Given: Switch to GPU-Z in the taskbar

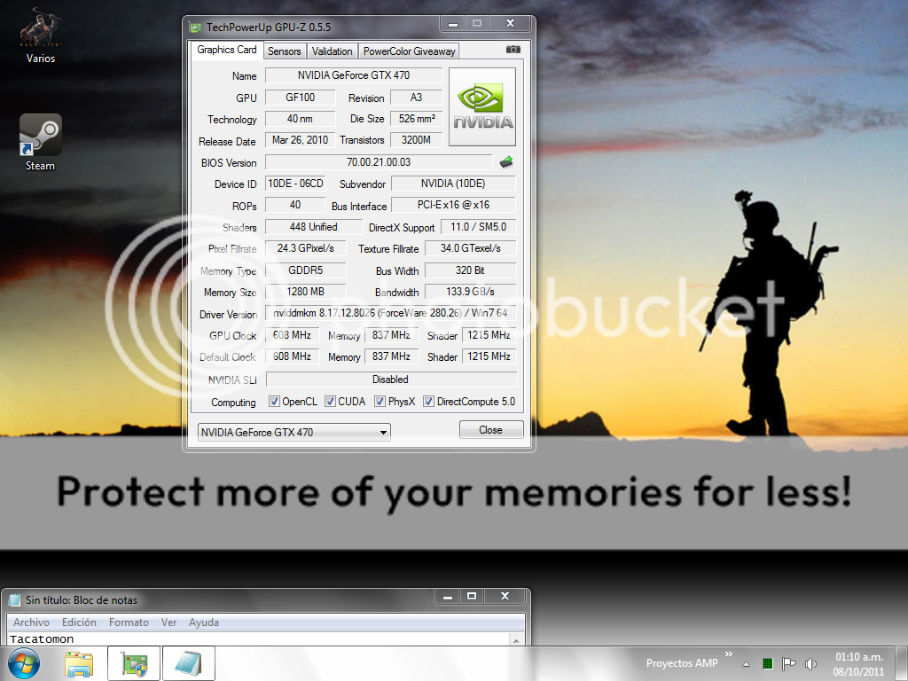Looking at the screenshot, I should [x=134, y=663].
